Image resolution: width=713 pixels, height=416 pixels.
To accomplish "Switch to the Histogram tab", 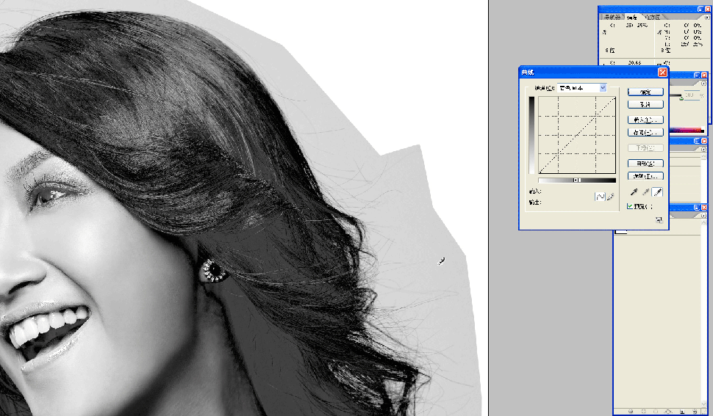I will [652, 17].
